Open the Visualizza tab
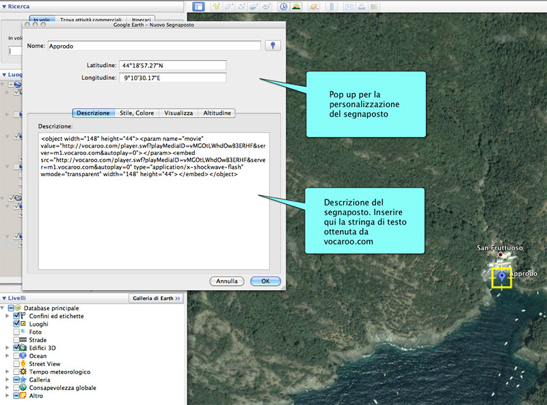This screenshot has height=405, width=547. [x=178, y=113]
